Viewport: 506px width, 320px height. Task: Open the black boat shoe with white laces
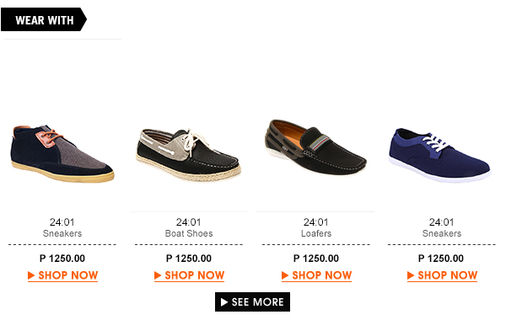pos(188,154)
